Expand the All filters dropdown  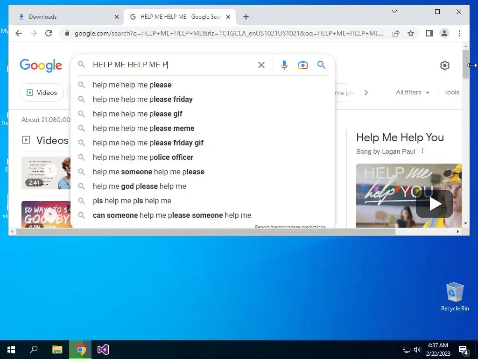point(413,92)
